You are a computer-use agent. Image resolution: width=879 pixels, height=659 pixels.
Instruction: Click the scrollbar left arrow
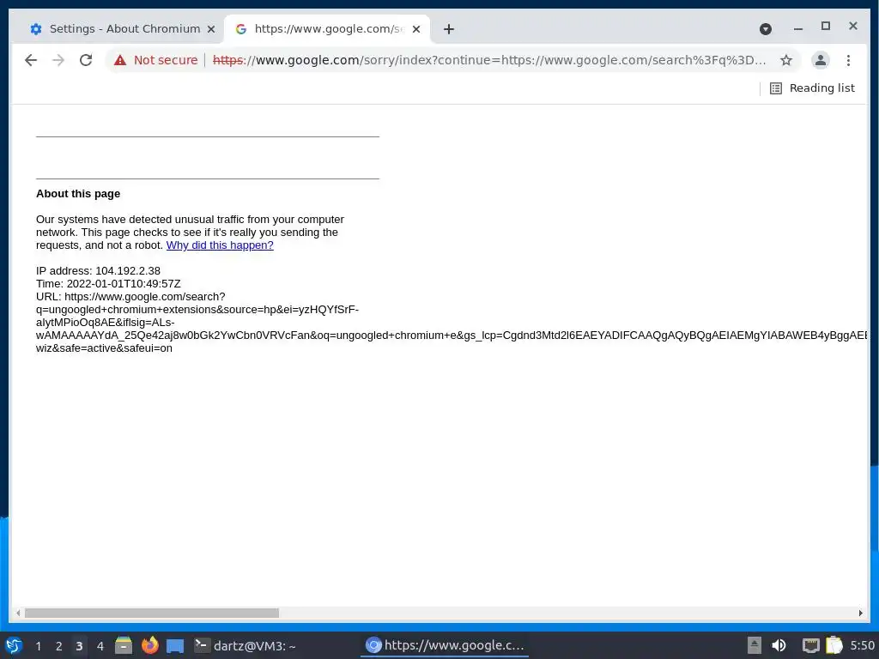point(18,613)
